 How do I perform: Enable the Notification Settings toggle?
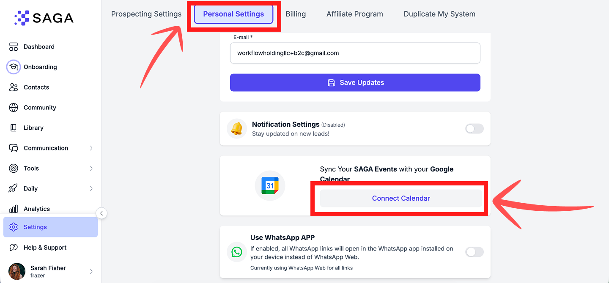475,129
